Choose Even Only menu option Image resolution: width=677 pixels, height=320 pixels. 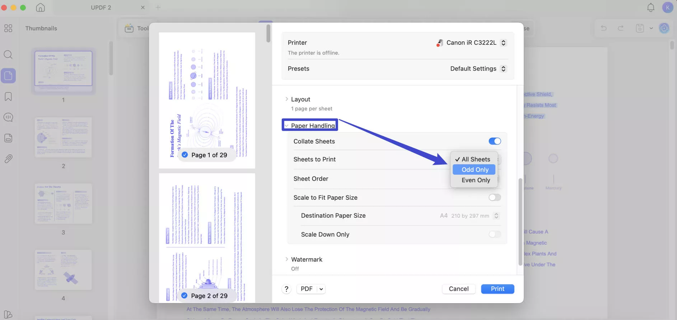[x=474, y=180]
